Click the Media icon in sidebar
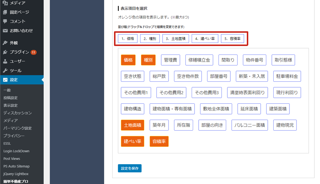Image resolution: width=320 pixels, height=184 pixels. coord(5,3)
